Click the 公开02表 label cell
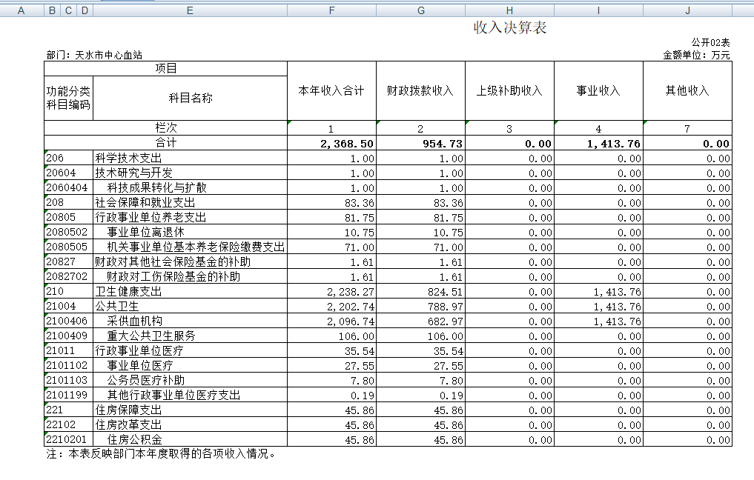Viewport: 754px width, 480px height. 710,43
